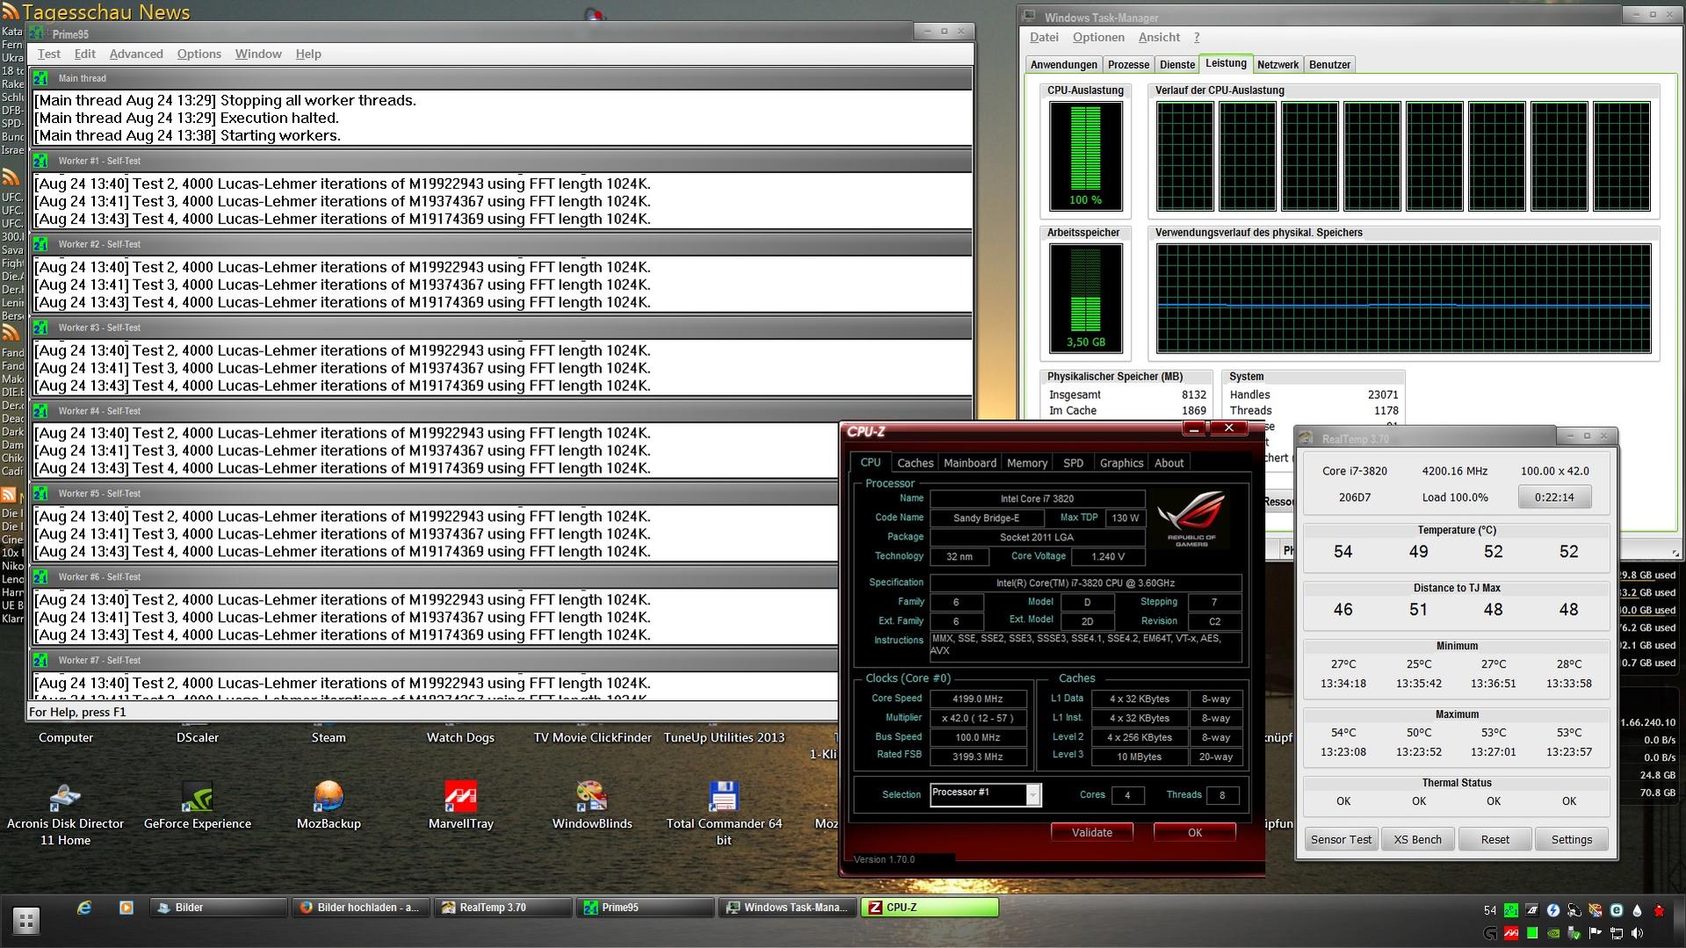Switch to the Anwendungen tab in Task-Manager

tap(1064, 65)
